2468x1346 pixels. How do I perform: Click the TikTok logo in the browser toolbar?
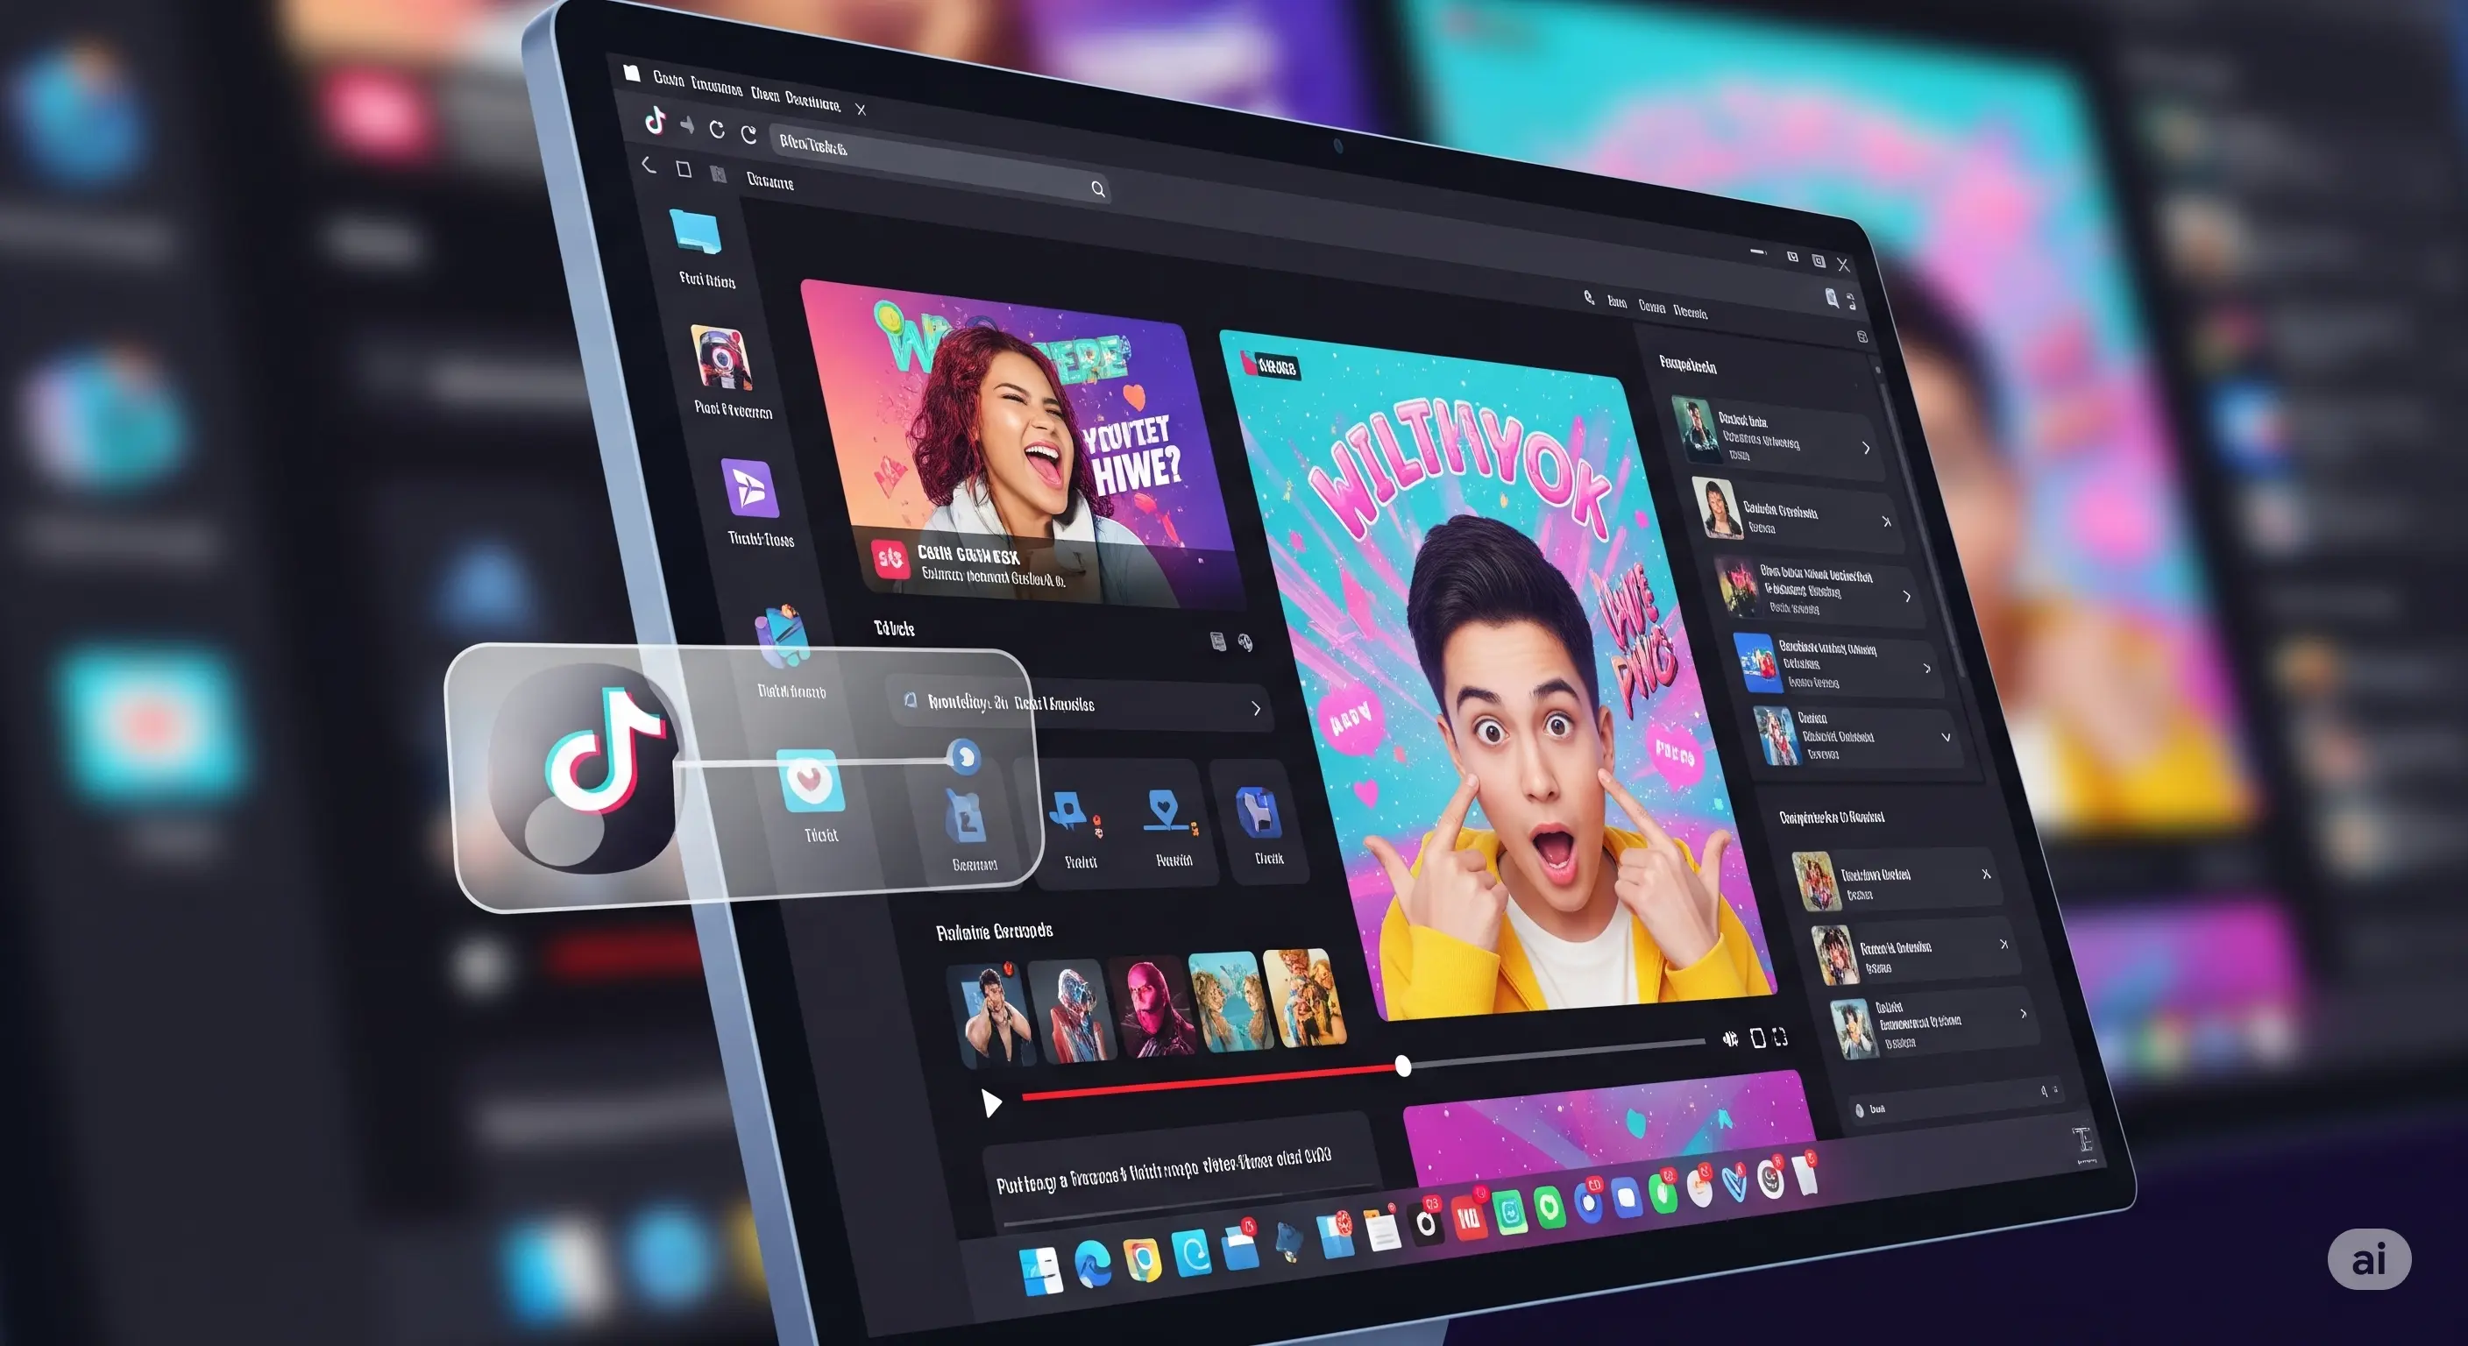(657, 123)
